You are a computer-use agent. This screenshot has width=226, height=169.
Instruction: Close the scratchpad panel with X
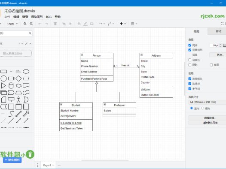[x=31, y=44]
